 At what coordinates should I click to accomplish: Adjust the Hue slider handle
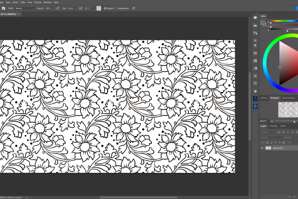[x=271, y=23]
